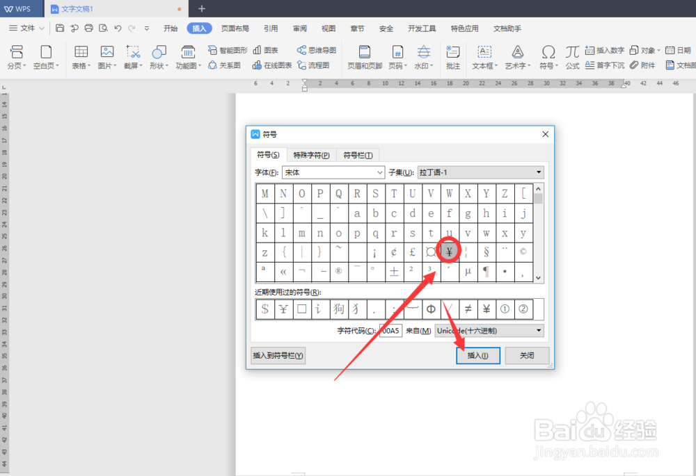Viewport: 696px width, 476px height.
Task: Select the ¥ symbol in the grid
Action: (x=449, y=252)
